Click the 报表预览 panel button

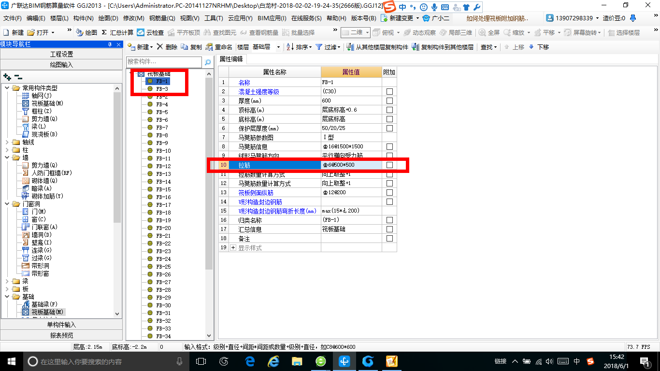tap(61, 335)
